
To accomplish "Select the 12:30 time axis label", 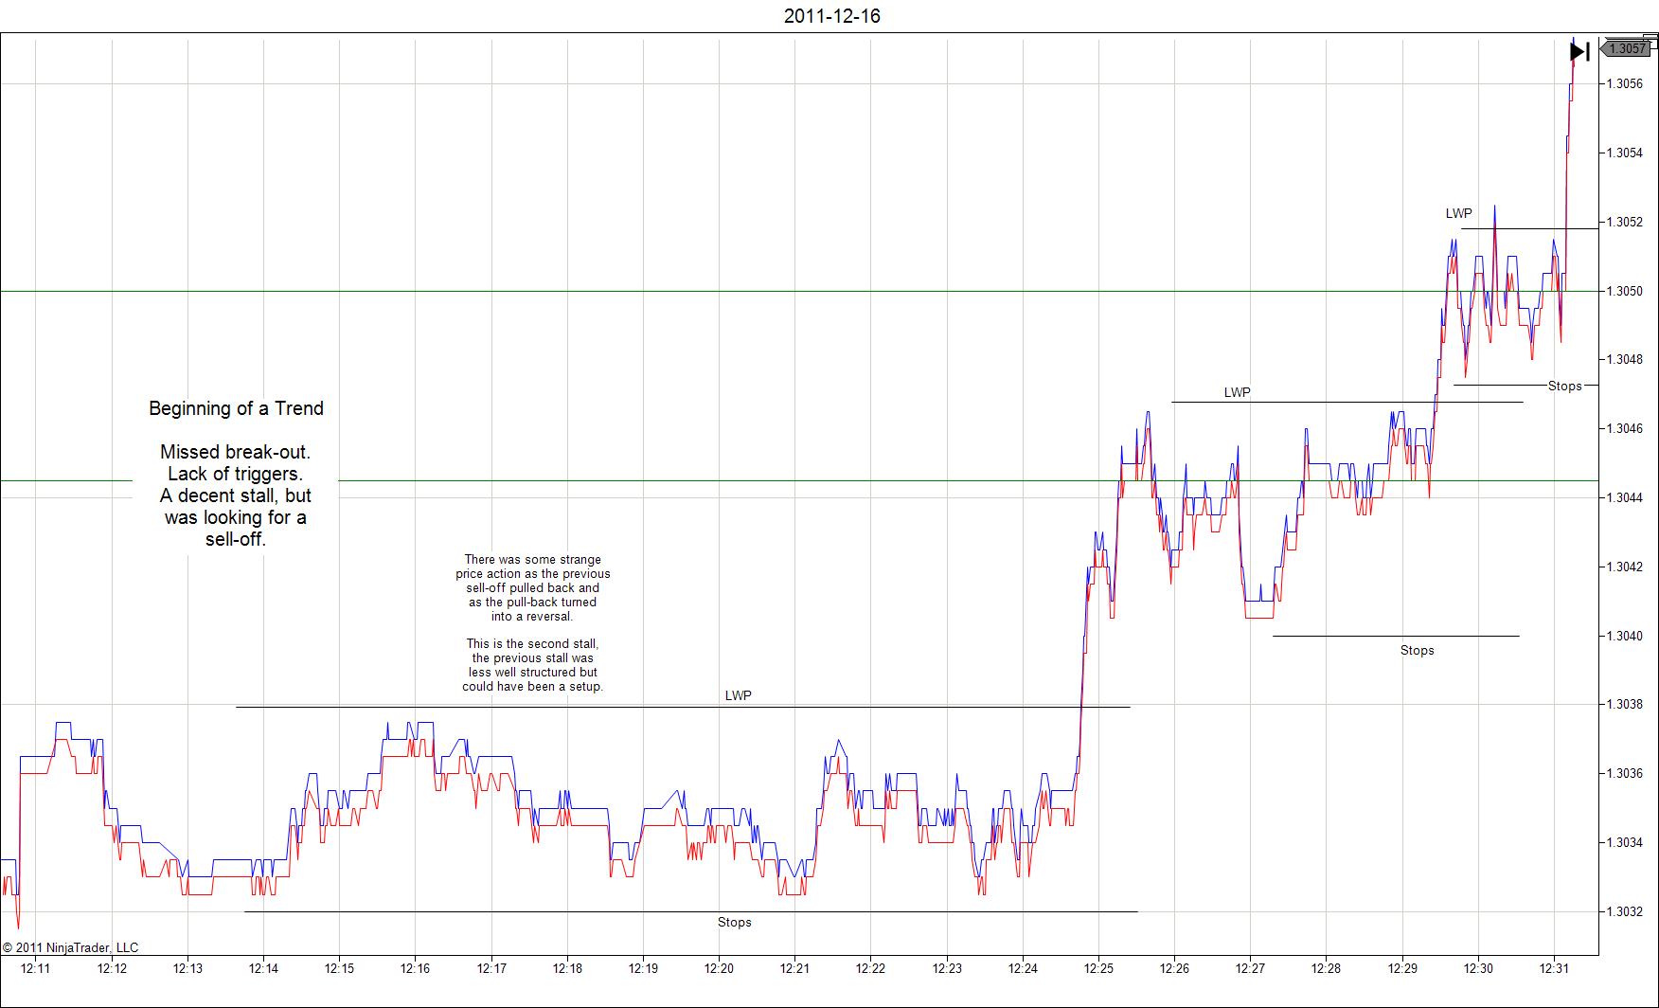I will [x=1478, y=968].
